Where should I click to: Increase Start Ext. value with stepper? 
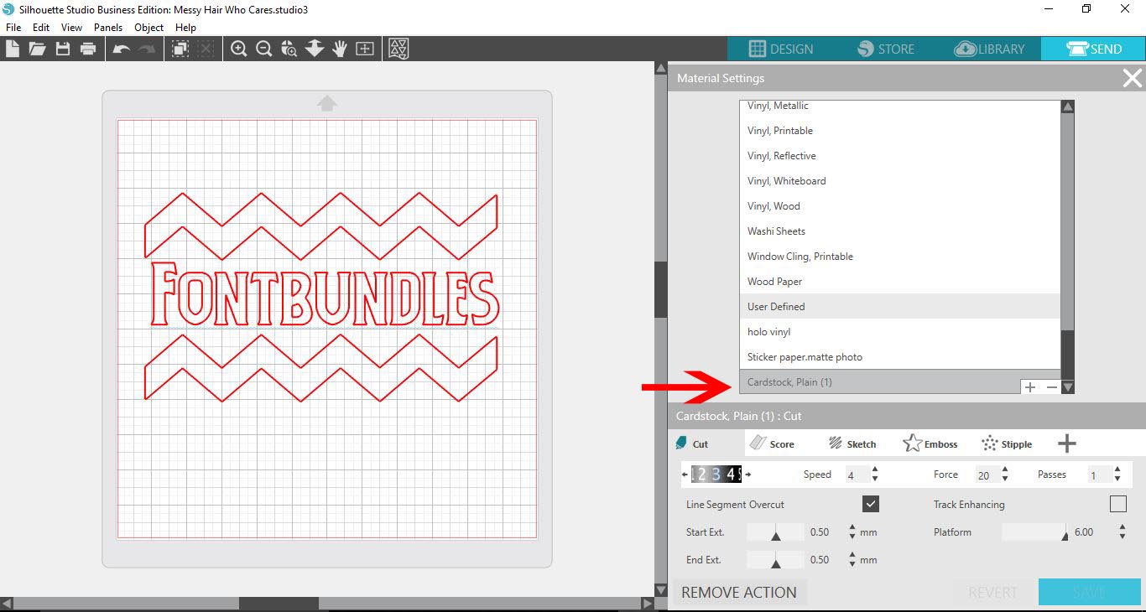click(852, 528)
